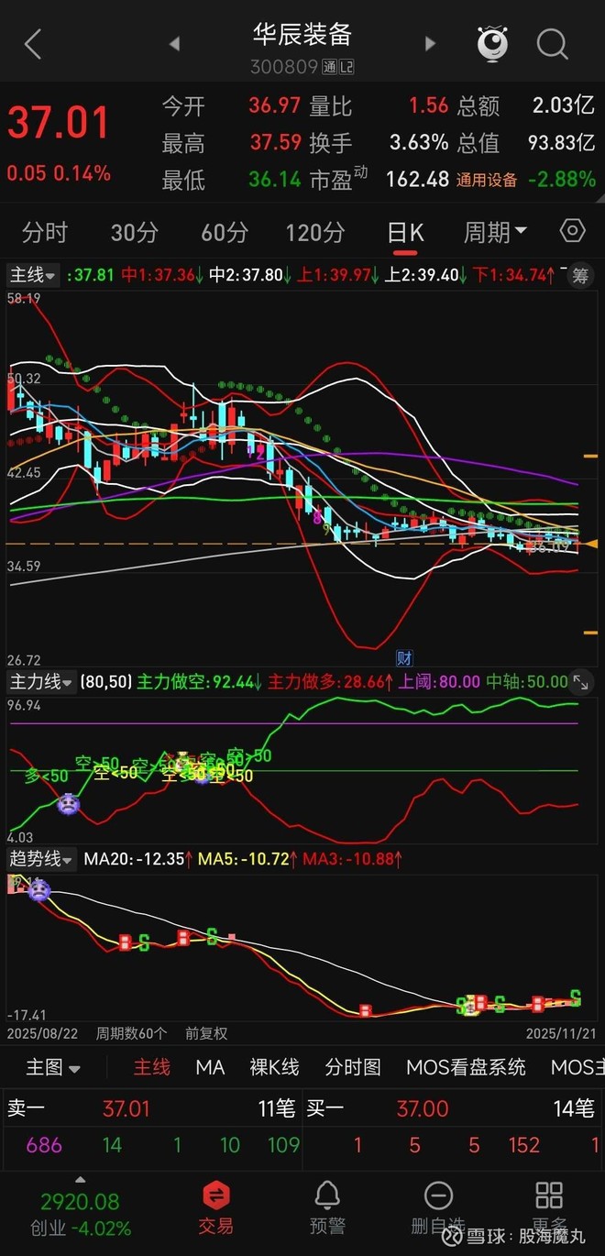
Task: Tap the 总额 value 2.03亿
Action: click(x=565, y=106)
